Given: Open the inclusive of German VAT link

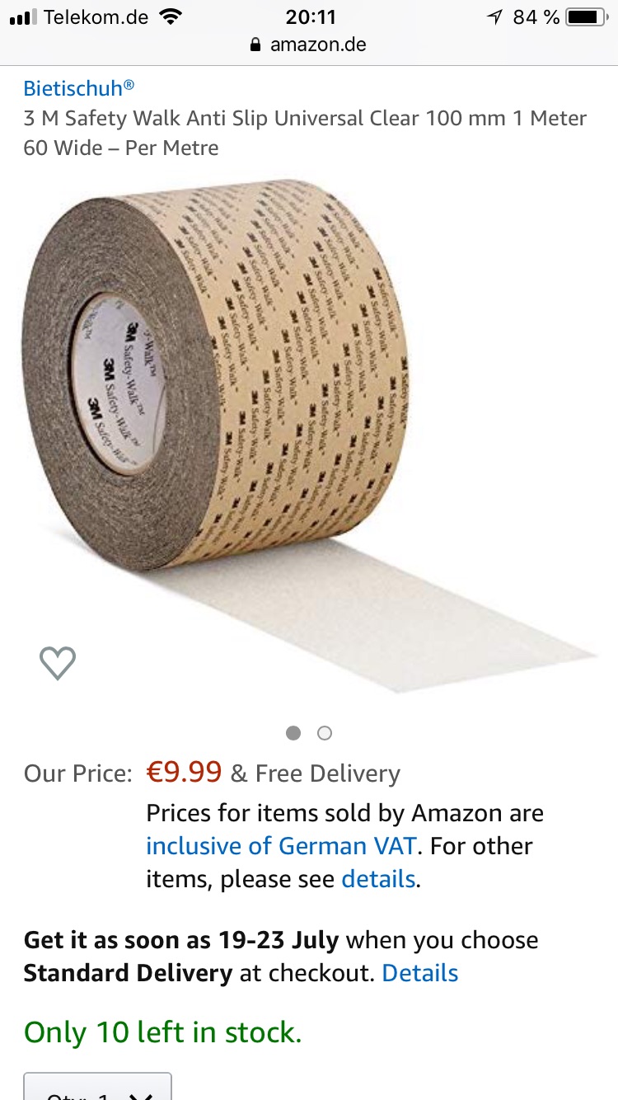Looking at the screenshot, I should [x=281, y=846].
